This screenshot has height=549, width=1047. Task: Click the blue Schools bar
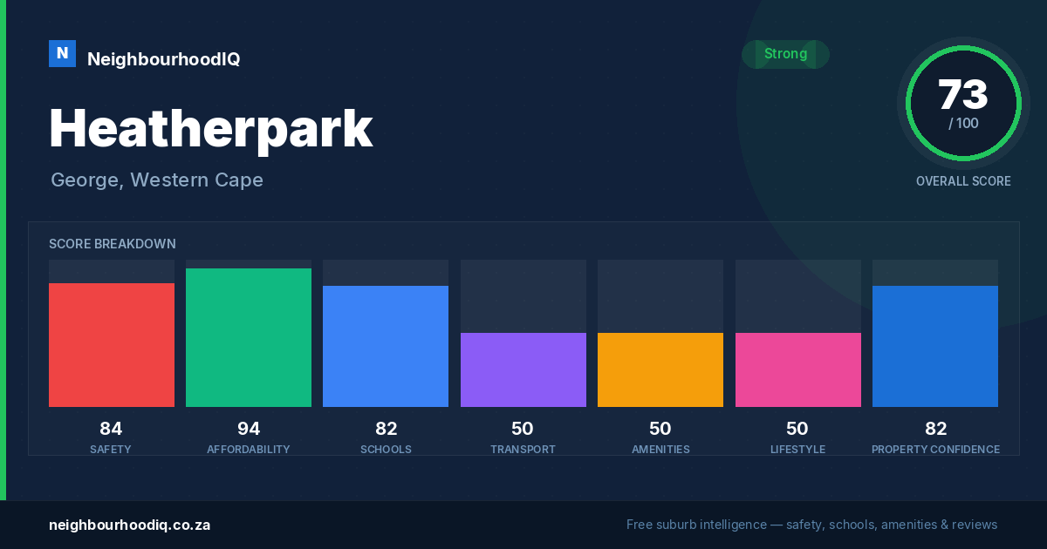coord(386,346)
